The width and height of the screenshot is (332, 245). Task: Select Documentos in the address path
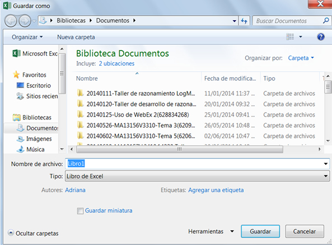click(x=113, y=21)
